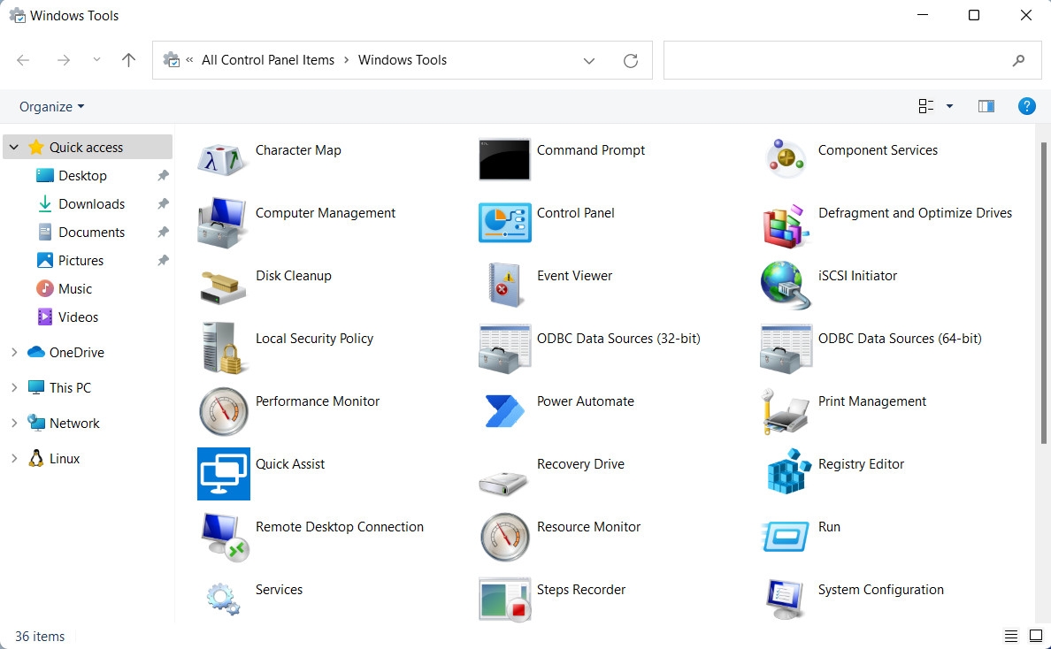Click the iSCSI Initiator globe icon
Viewport: 1051px width, 649px height.
pyautogui.click(x=786, y=286)
